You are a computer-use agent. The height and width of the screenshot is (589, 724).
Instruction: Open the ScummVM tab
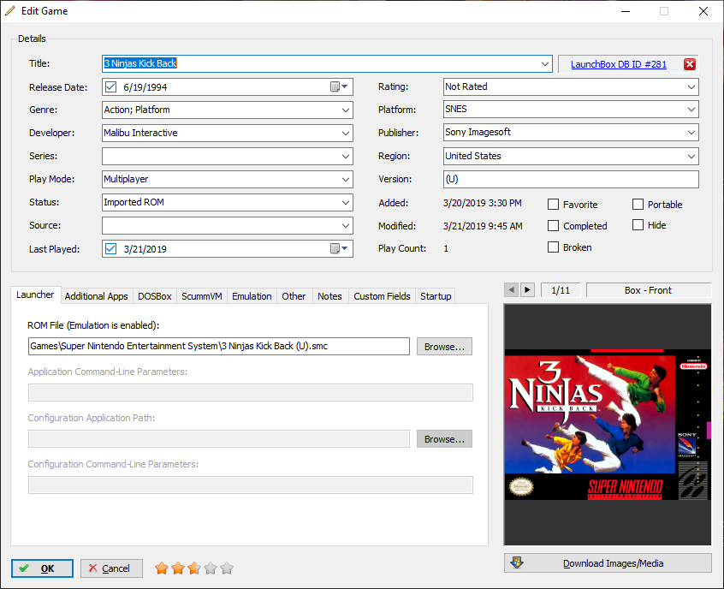[x=202, y=296]
